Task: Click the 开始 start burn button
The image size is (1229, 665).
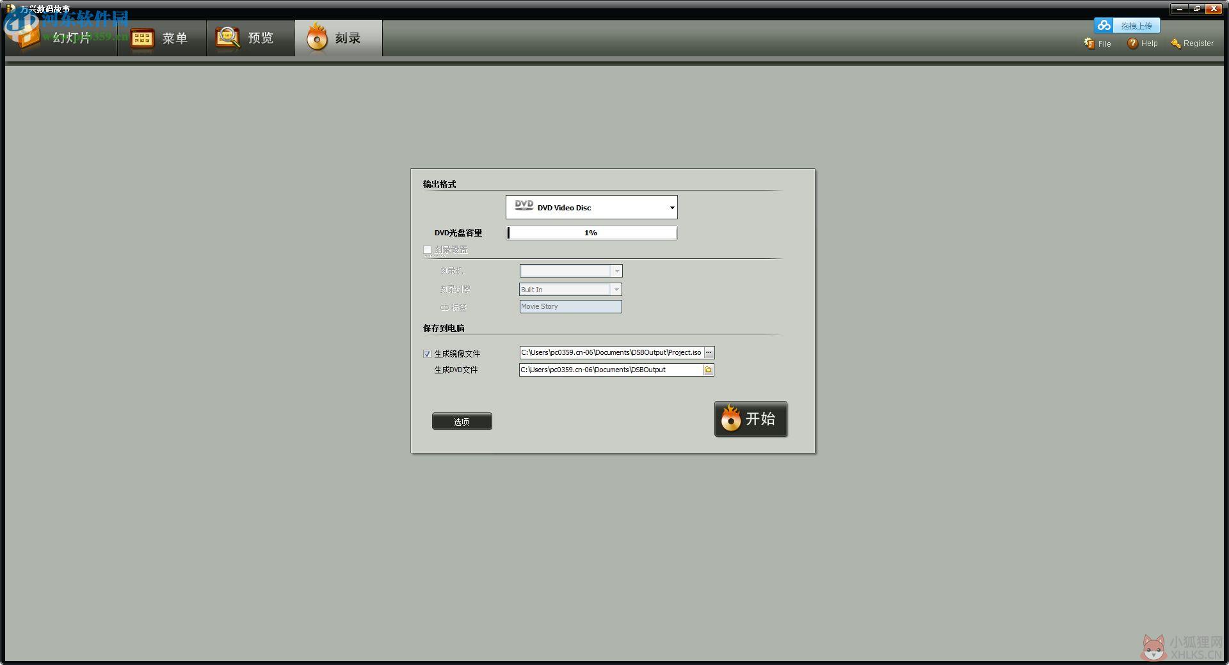Action: [x=751, y=419]
